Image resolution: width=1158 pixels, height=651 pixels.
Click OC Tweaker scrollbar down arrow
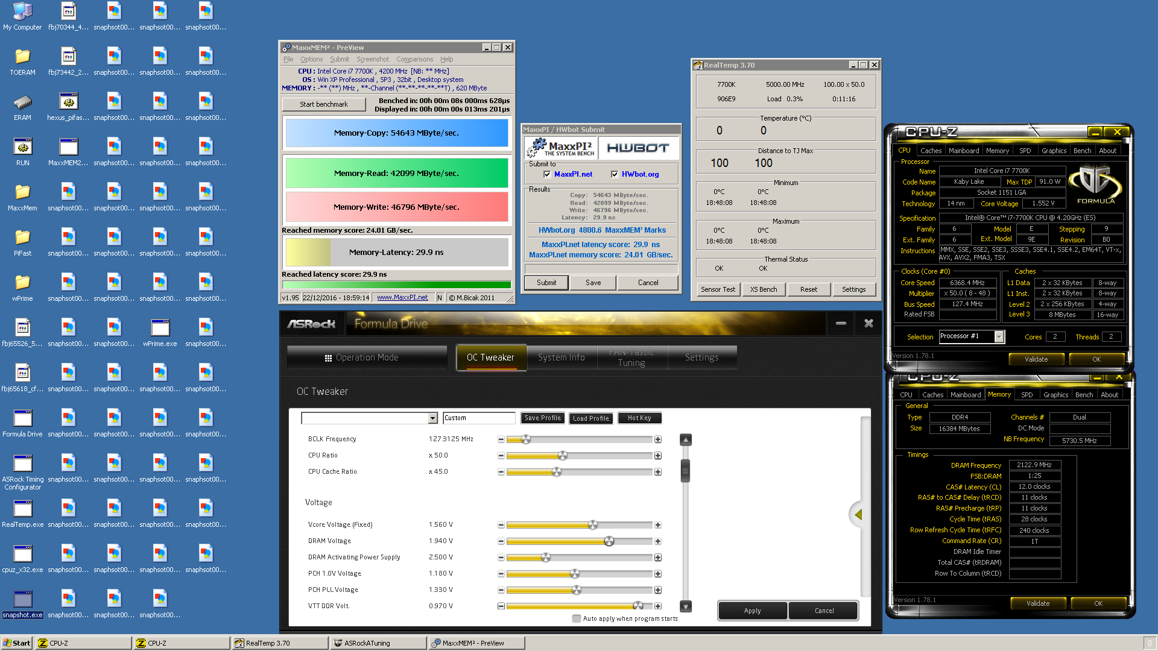tap(686, 606)
